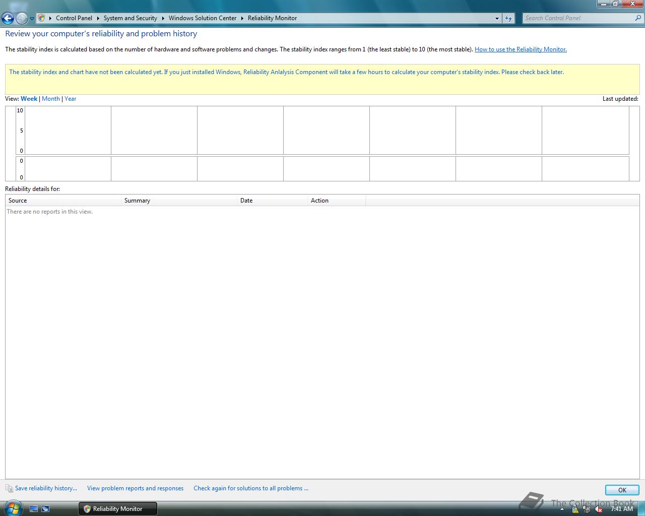Screen dimensions: 645x516
Task: Click the Forward navigation arrow button
Action: tap(22, 18)
